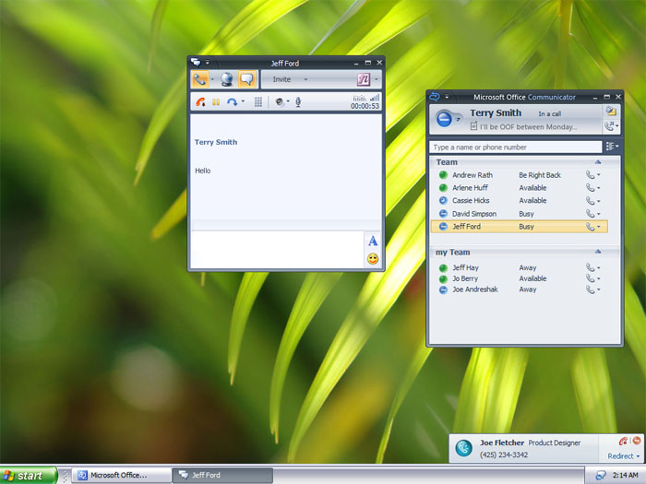Click Jeff Ford's phone icon in contact list

(590, 227)
